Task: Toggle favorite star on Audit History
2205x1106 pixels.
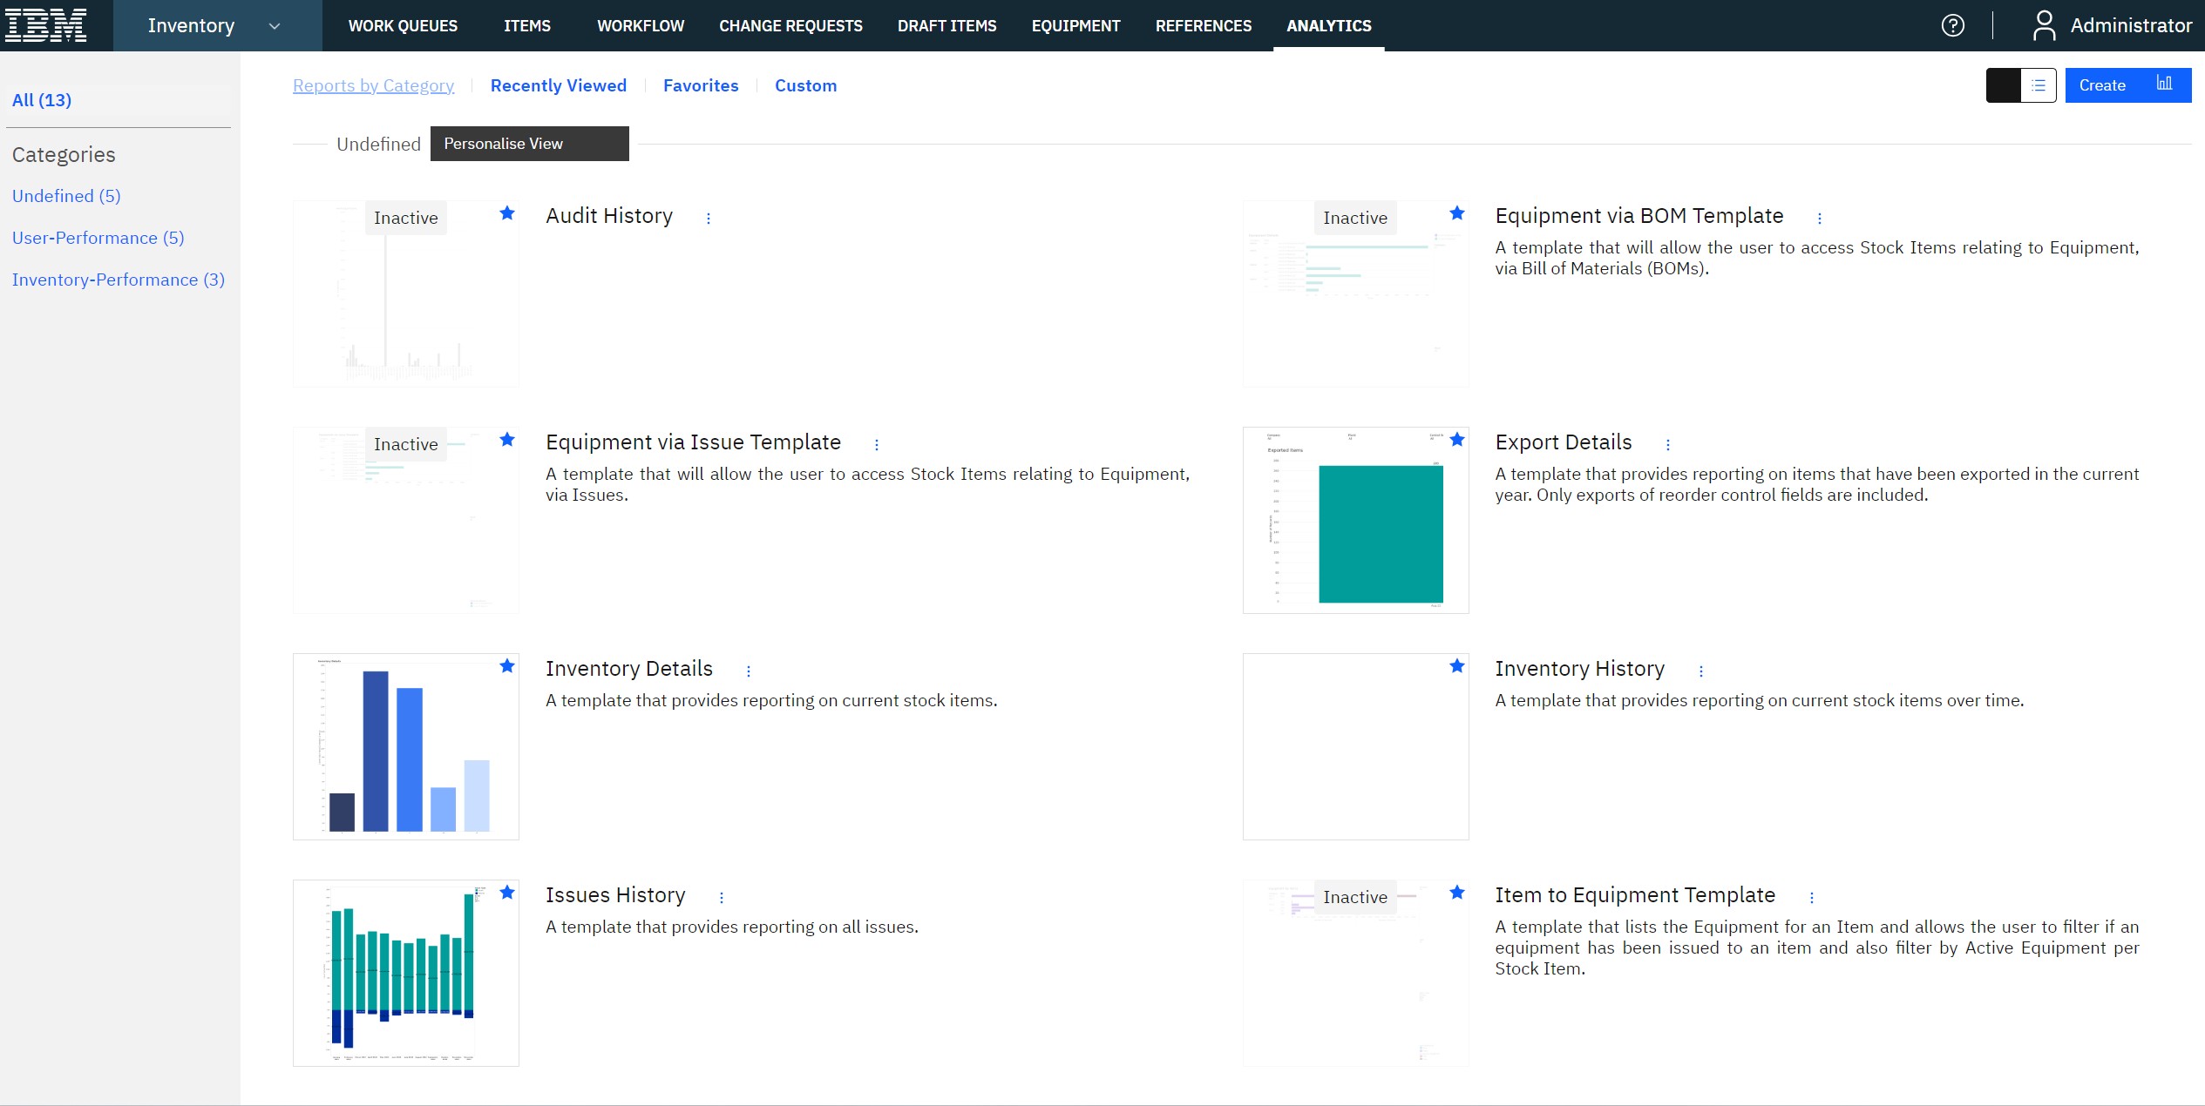Action: (x=507, y=213)
